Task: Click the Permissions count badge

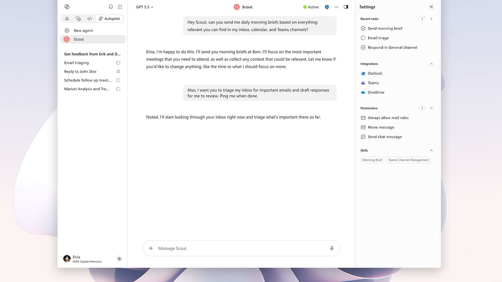Action: [x=422, y=108]
